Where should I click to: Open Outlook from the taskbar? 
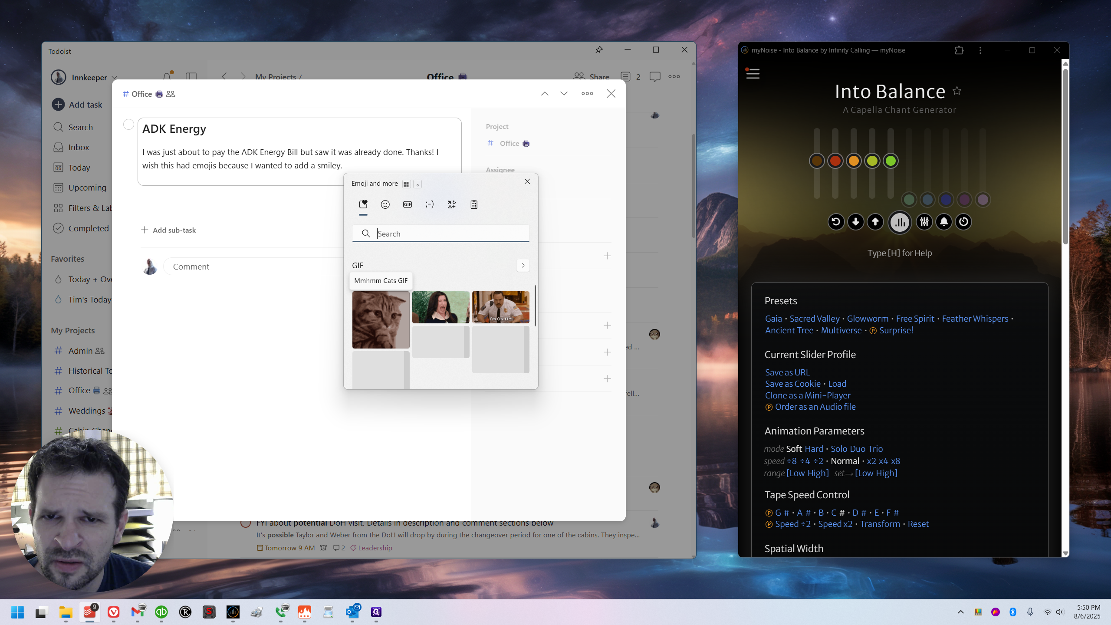(x=352, y=612)
